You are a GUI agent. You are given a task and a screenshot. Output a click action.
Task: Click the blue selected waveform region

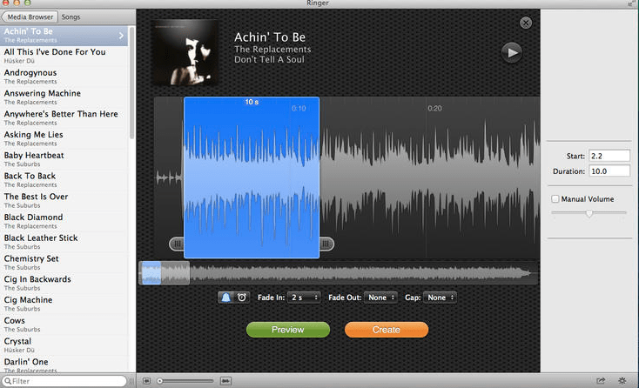(x=252, y=177)
